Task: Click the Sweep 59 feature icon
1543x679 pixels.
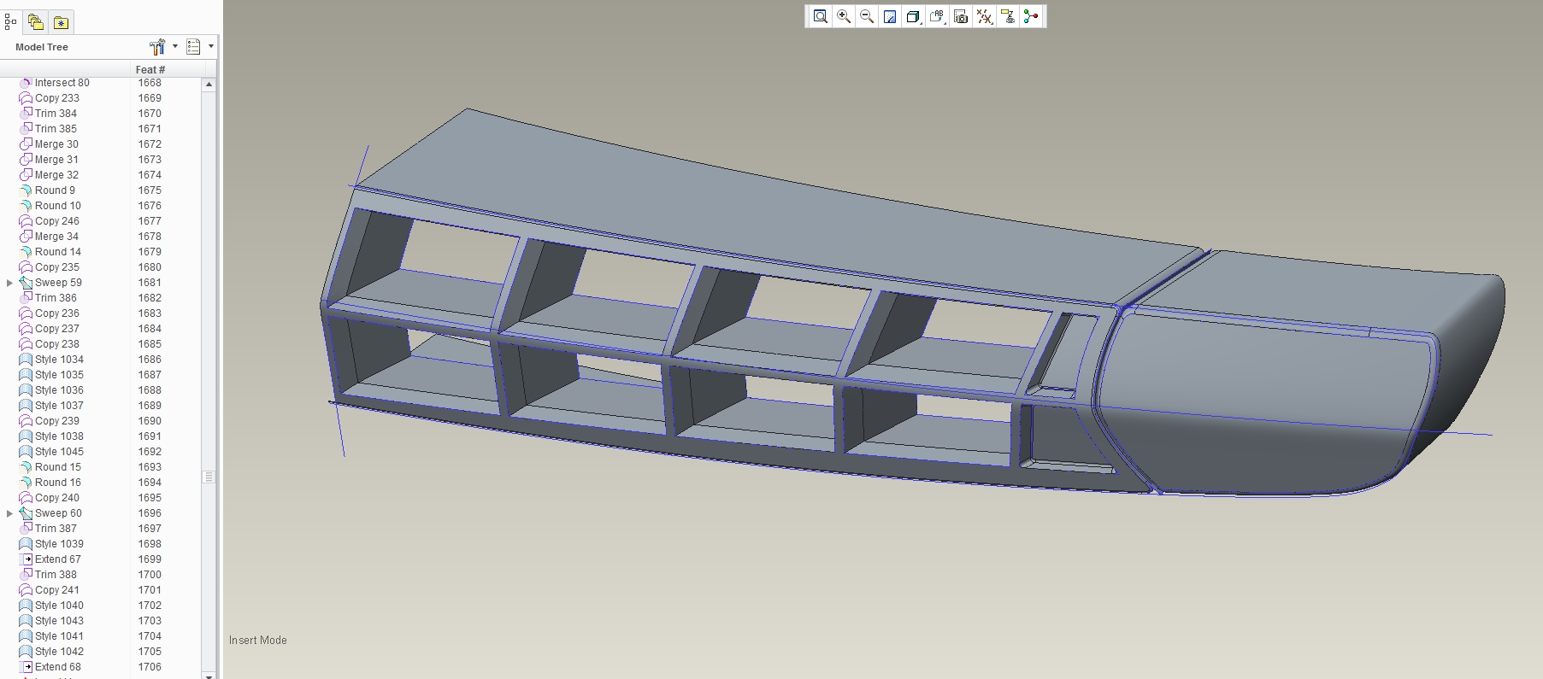Action: [x=26, y=283]
